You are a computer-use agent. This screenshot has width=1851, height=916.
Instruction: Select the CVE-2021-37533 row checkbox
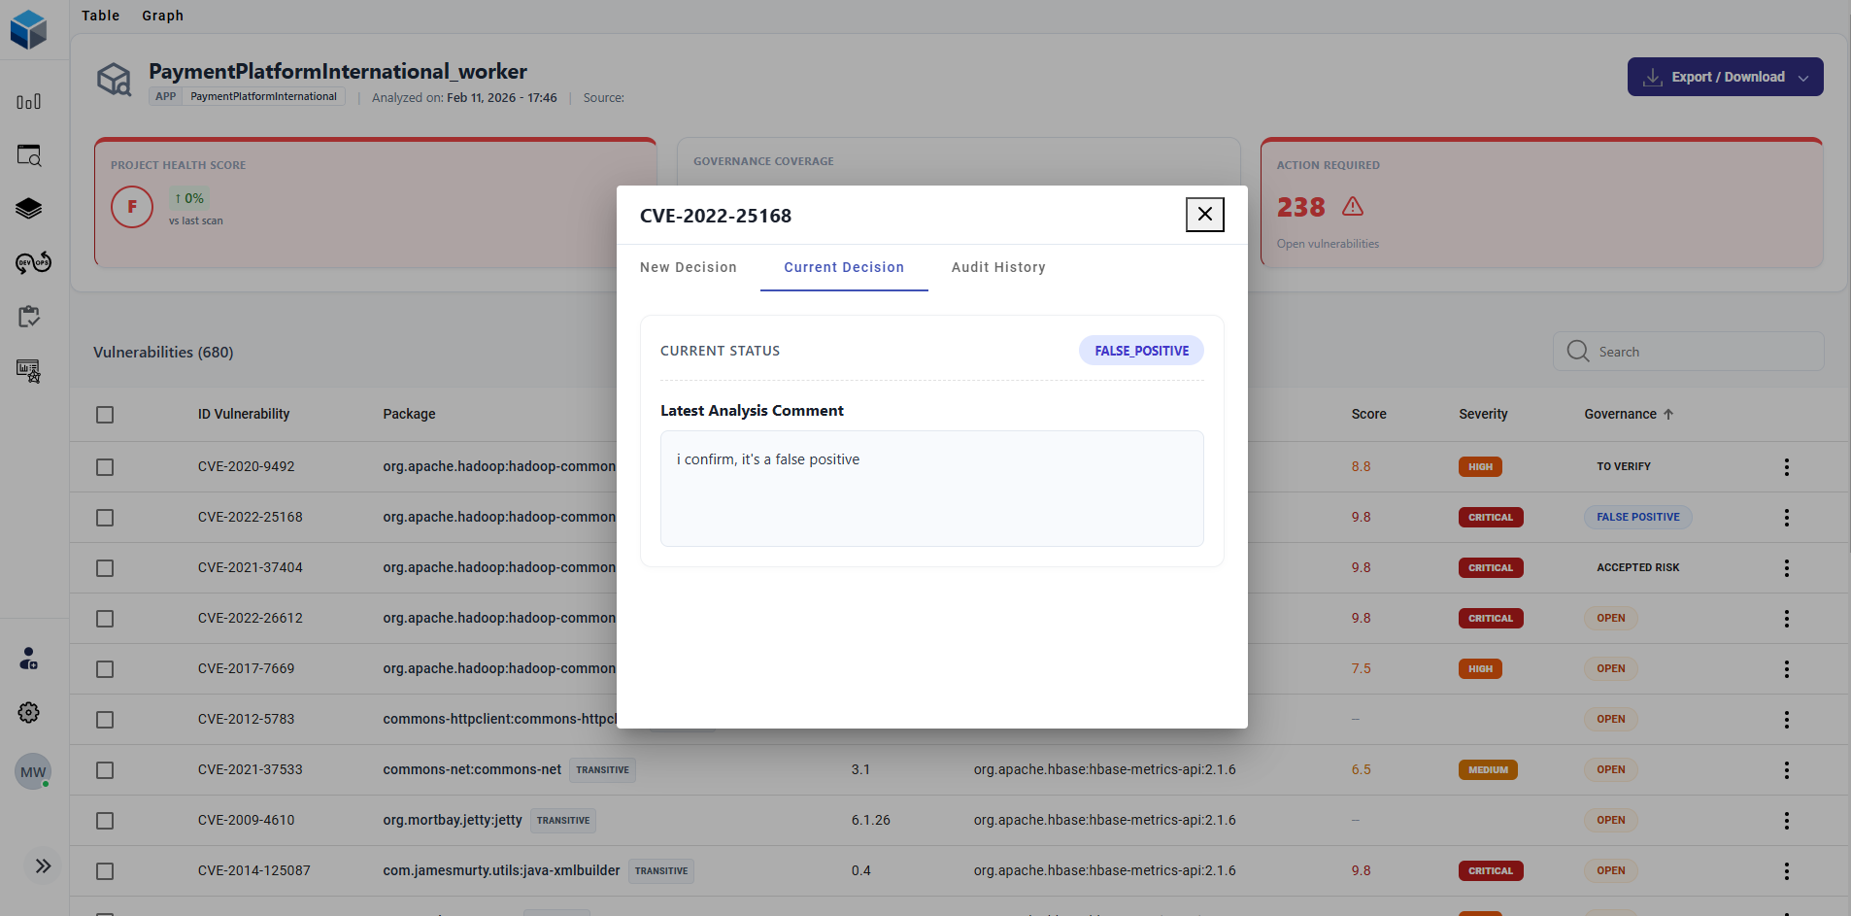(x=105, y=770)
